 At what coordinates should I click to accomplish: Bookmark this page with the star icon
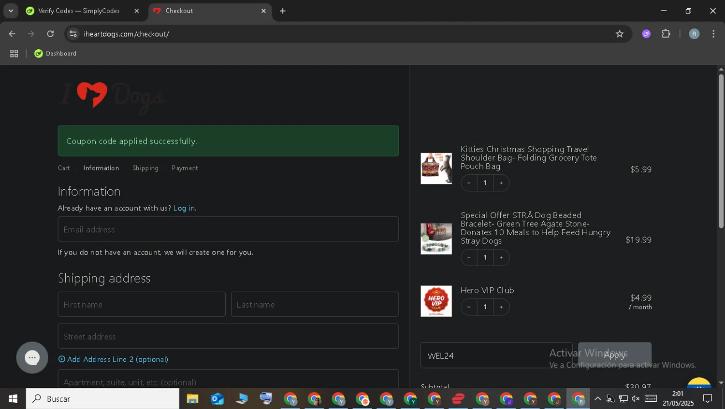(620, 34)
